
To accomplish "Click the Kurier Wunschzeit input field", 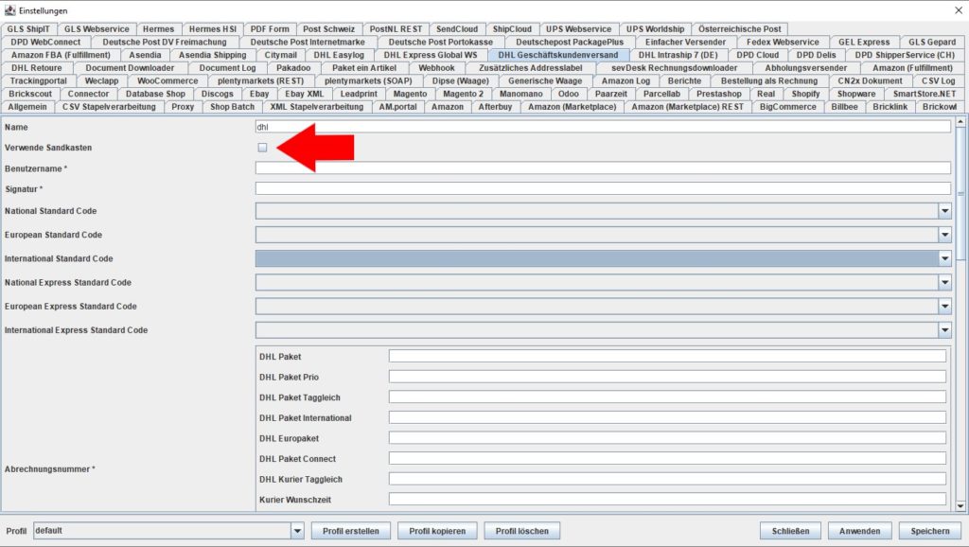I will [667, 499].
